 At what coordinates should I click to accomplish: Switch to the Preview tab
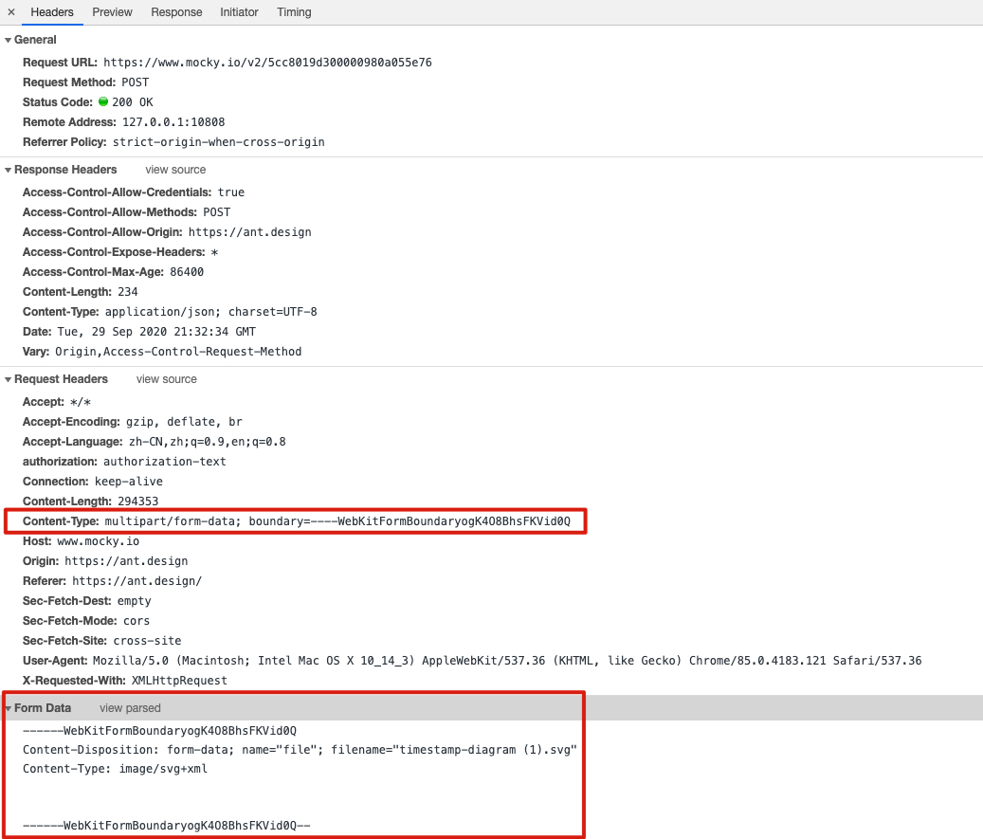pyautogui.click(x=112, y=12)
